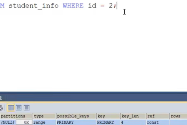The height and width of the screenshot is (125, 187).
Task: Select the PRIMARY cell under possible_keys
Action: (x=76, y=122)
